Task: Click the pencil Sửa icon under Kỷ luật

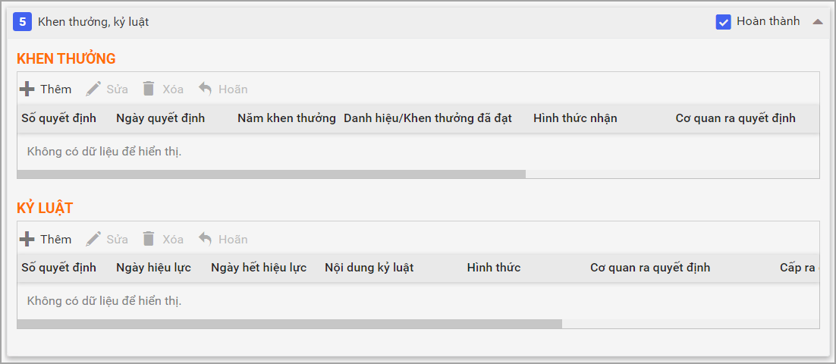Action: click(93, 239)
